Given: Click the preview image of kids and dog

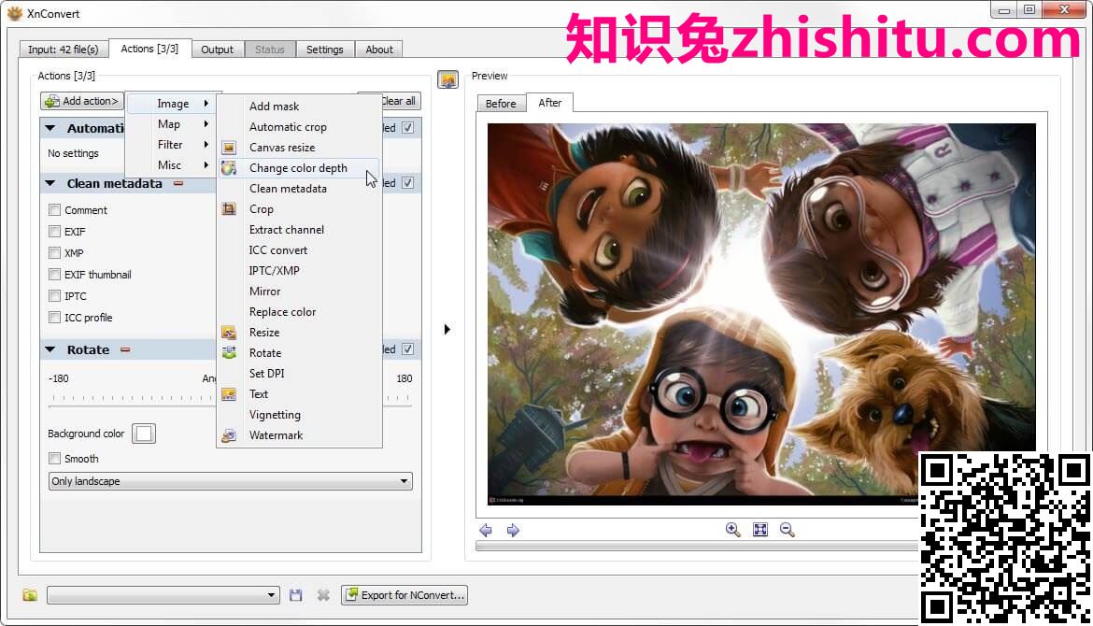Looking at the screenshot, I should pyautogui.click(x=761, y=314).
